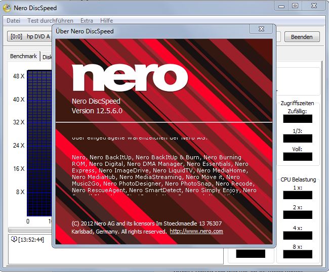Screen dimensions: 329x272
Task: Close the Über Nero DiscSpeed dialog
Action: 261,29
